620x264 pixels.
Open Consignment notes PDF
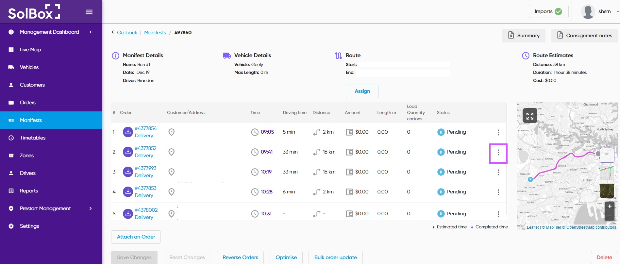pyautogui.click(x=585, y=36)
